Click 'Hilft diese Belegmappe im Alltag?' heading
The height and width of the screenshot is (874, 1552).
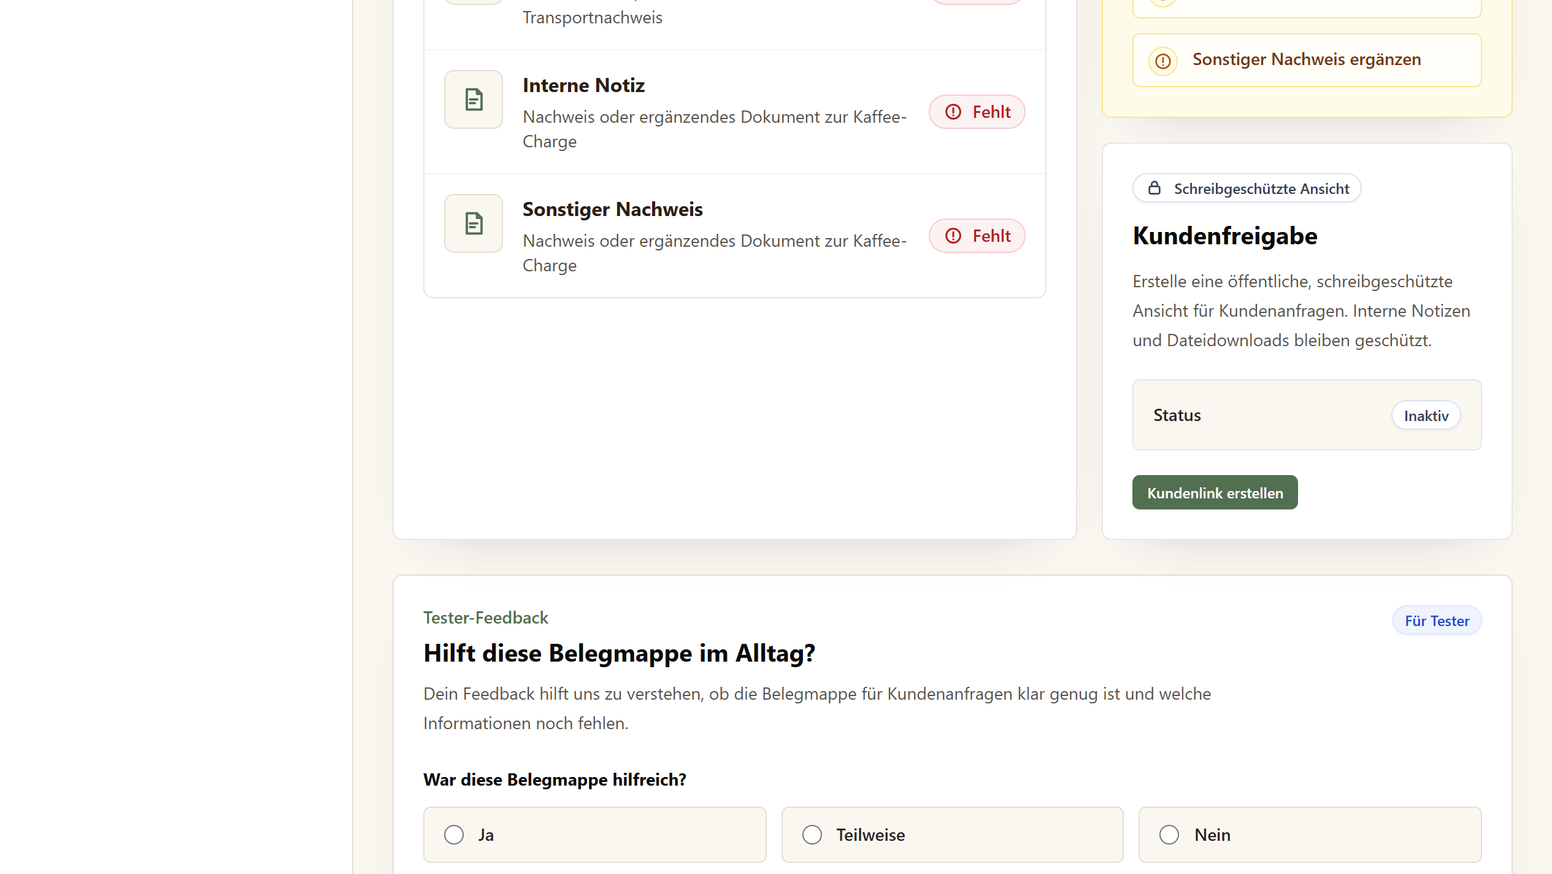[x=620, y=653]
